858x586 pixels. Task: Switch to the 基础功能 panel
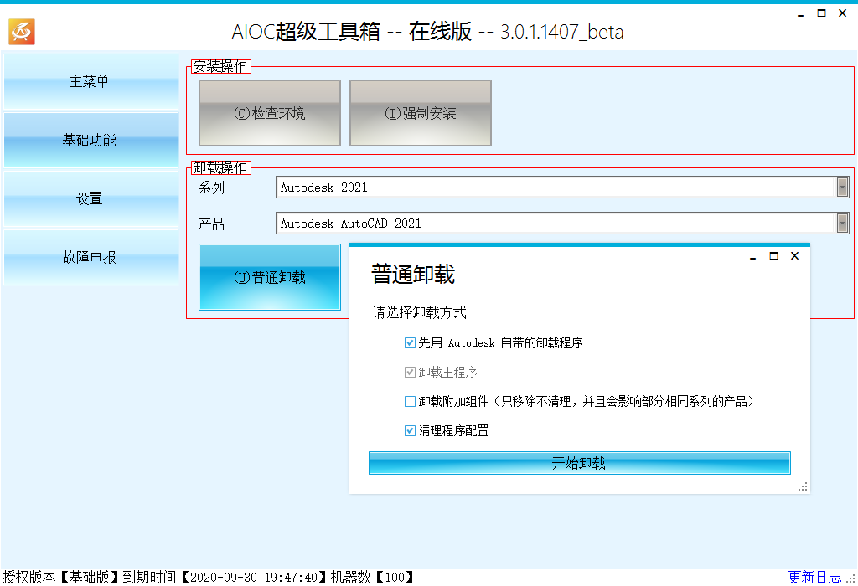coord(90,141)
